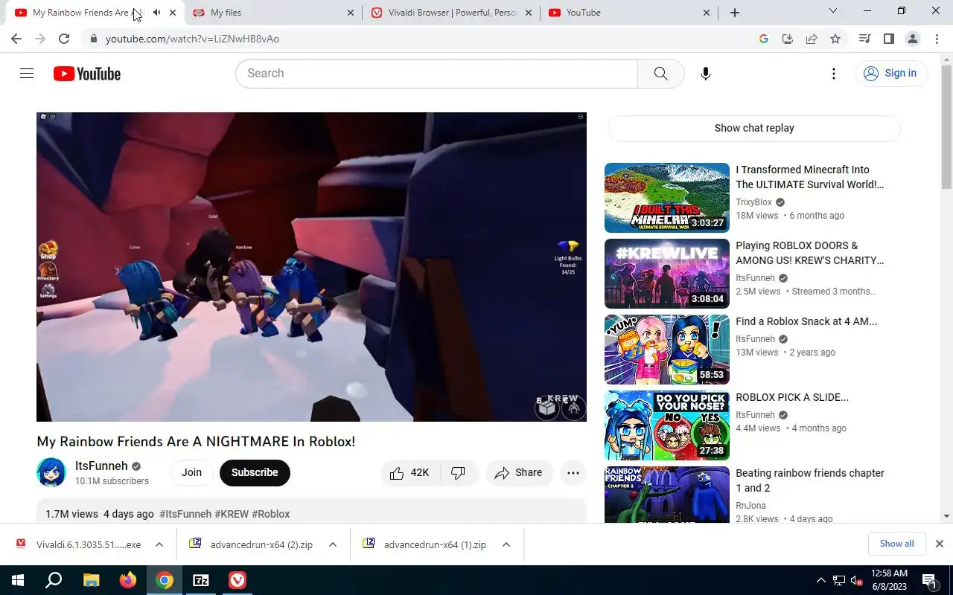Open tab search dropdown chevron

833,11
